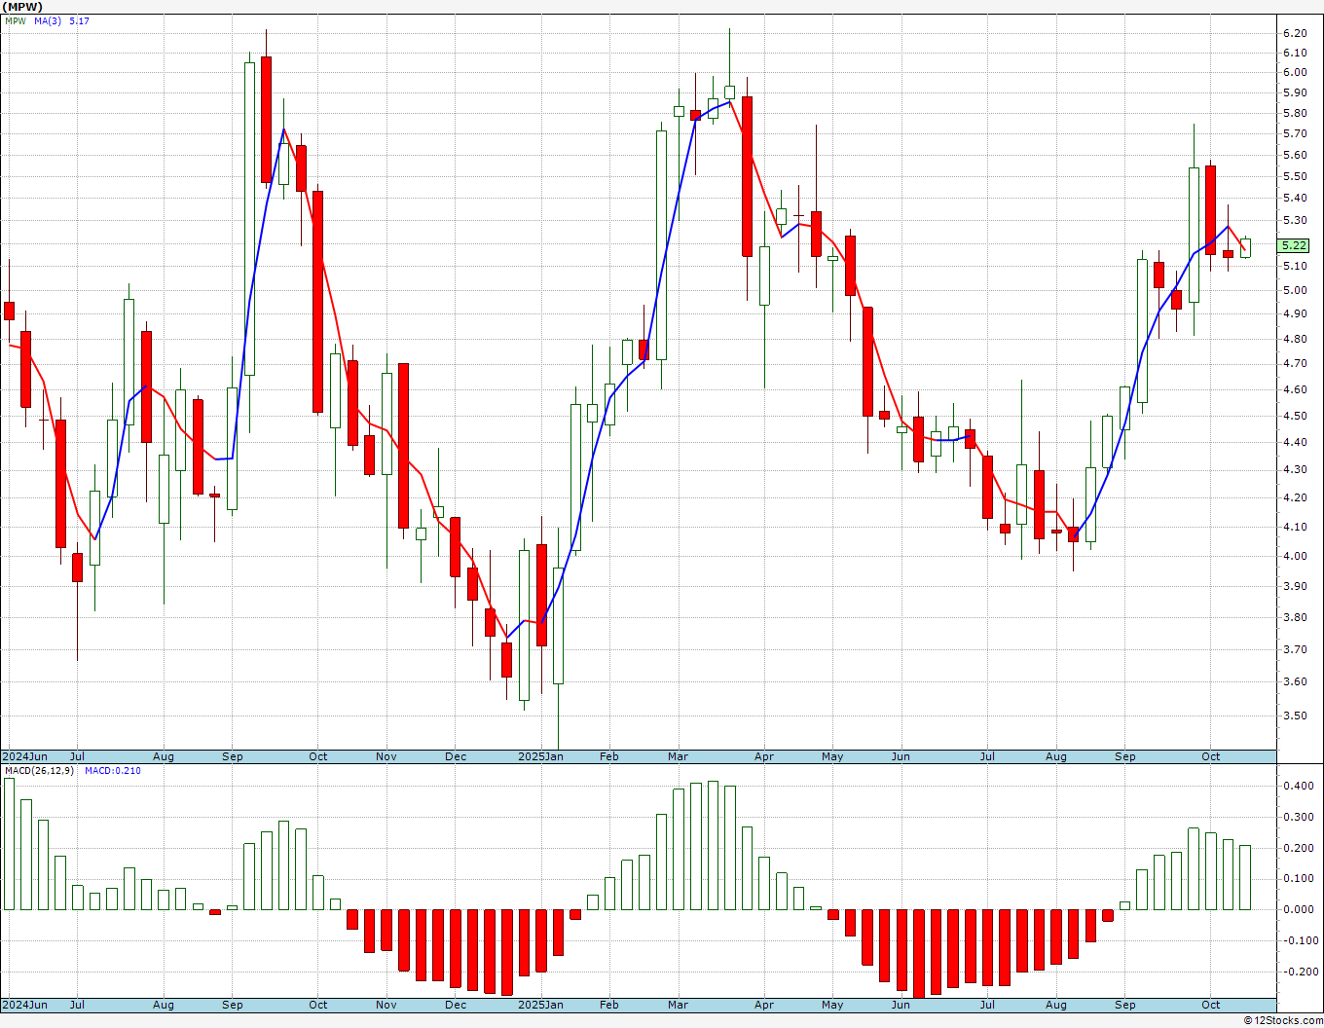Click the 5.00 price axis label
Screen dimensions: 1324x1028
(x=1295, y=290)
